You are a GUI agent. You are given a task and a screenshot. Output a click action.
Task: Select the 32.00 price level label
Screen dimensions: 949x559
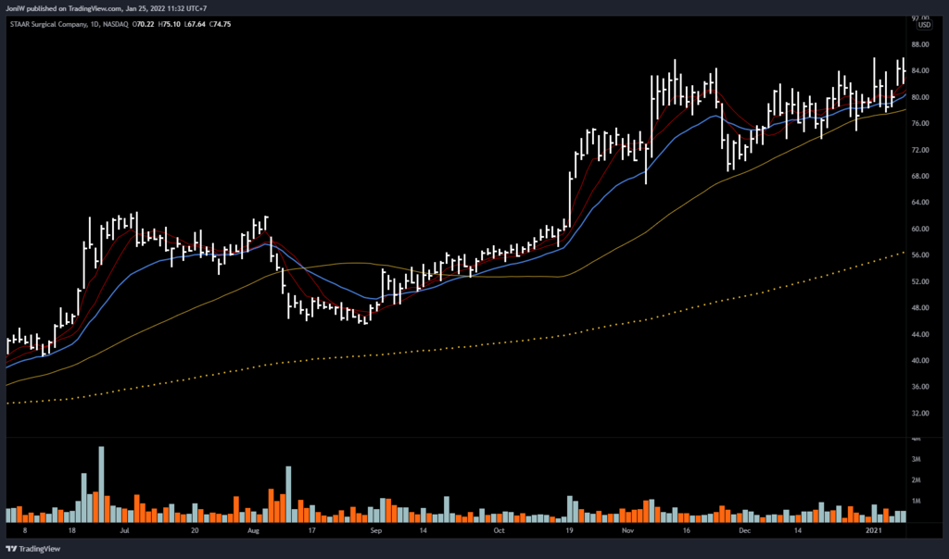[920, 413]
